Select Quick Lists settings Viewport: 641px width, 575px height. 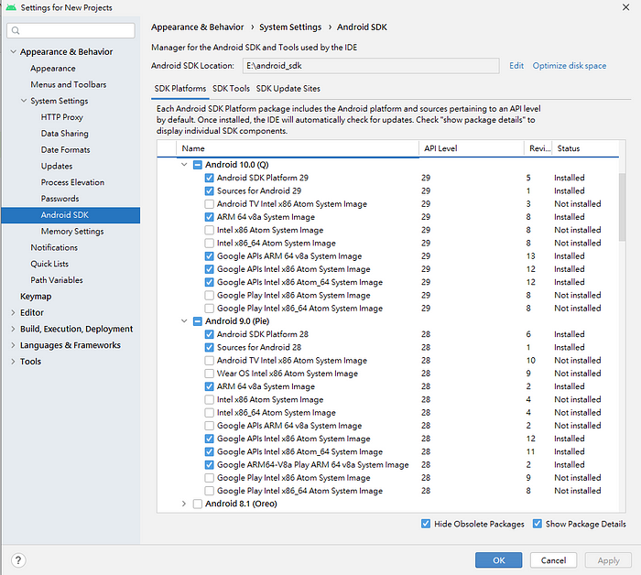click(x=49, y=264)
